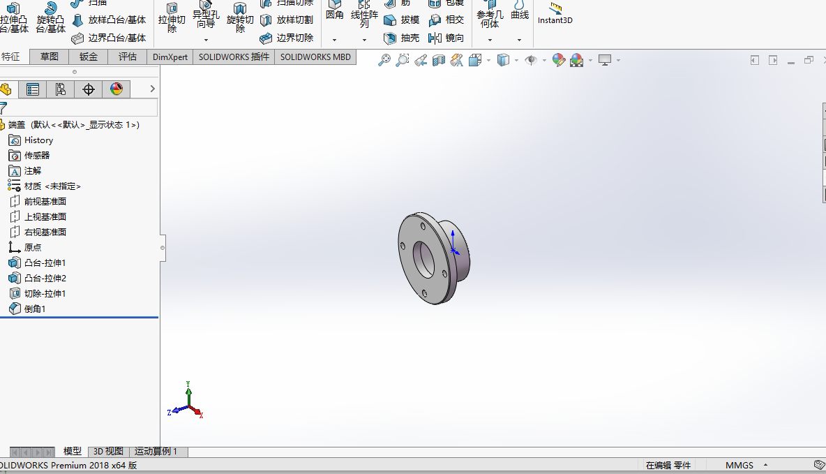
Task: Select the 倒角1 chamfer feature
Action: tap(27, 309)
